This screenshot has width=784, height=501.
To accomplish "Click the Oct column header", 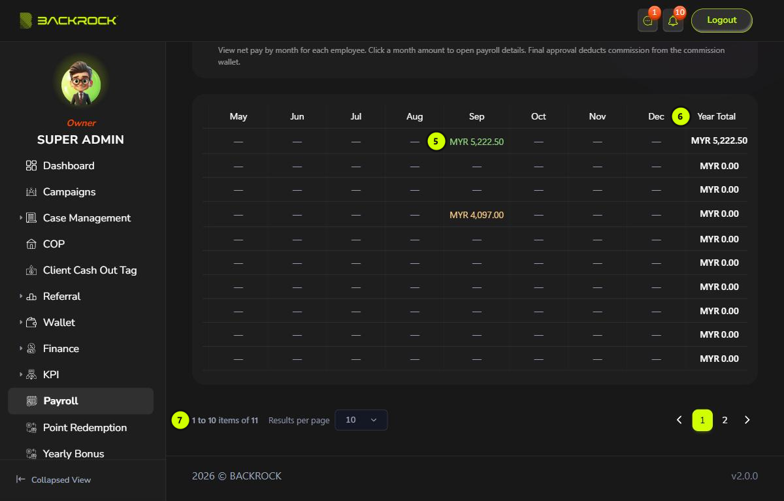I will click(x=538, y=116).
